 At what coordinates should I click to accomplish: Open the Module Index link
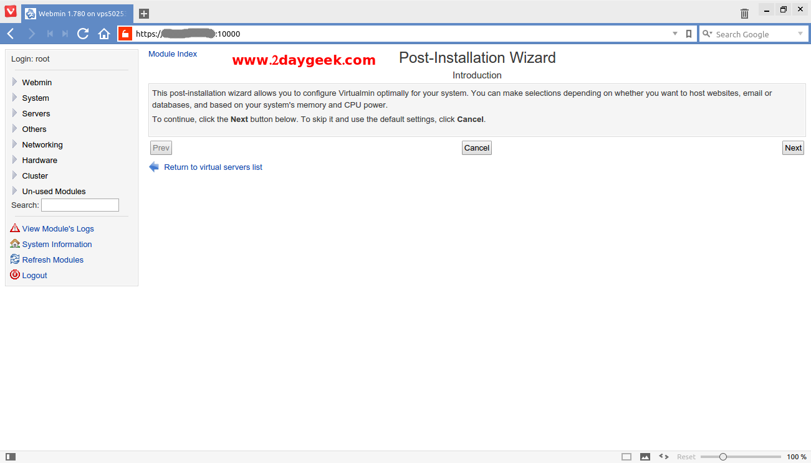173,54
